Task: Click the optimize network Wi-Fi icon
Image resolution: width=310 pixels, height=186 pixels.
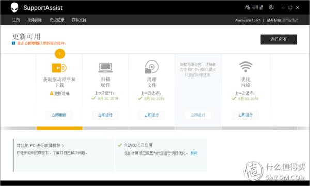Action: tap(245, 67)
